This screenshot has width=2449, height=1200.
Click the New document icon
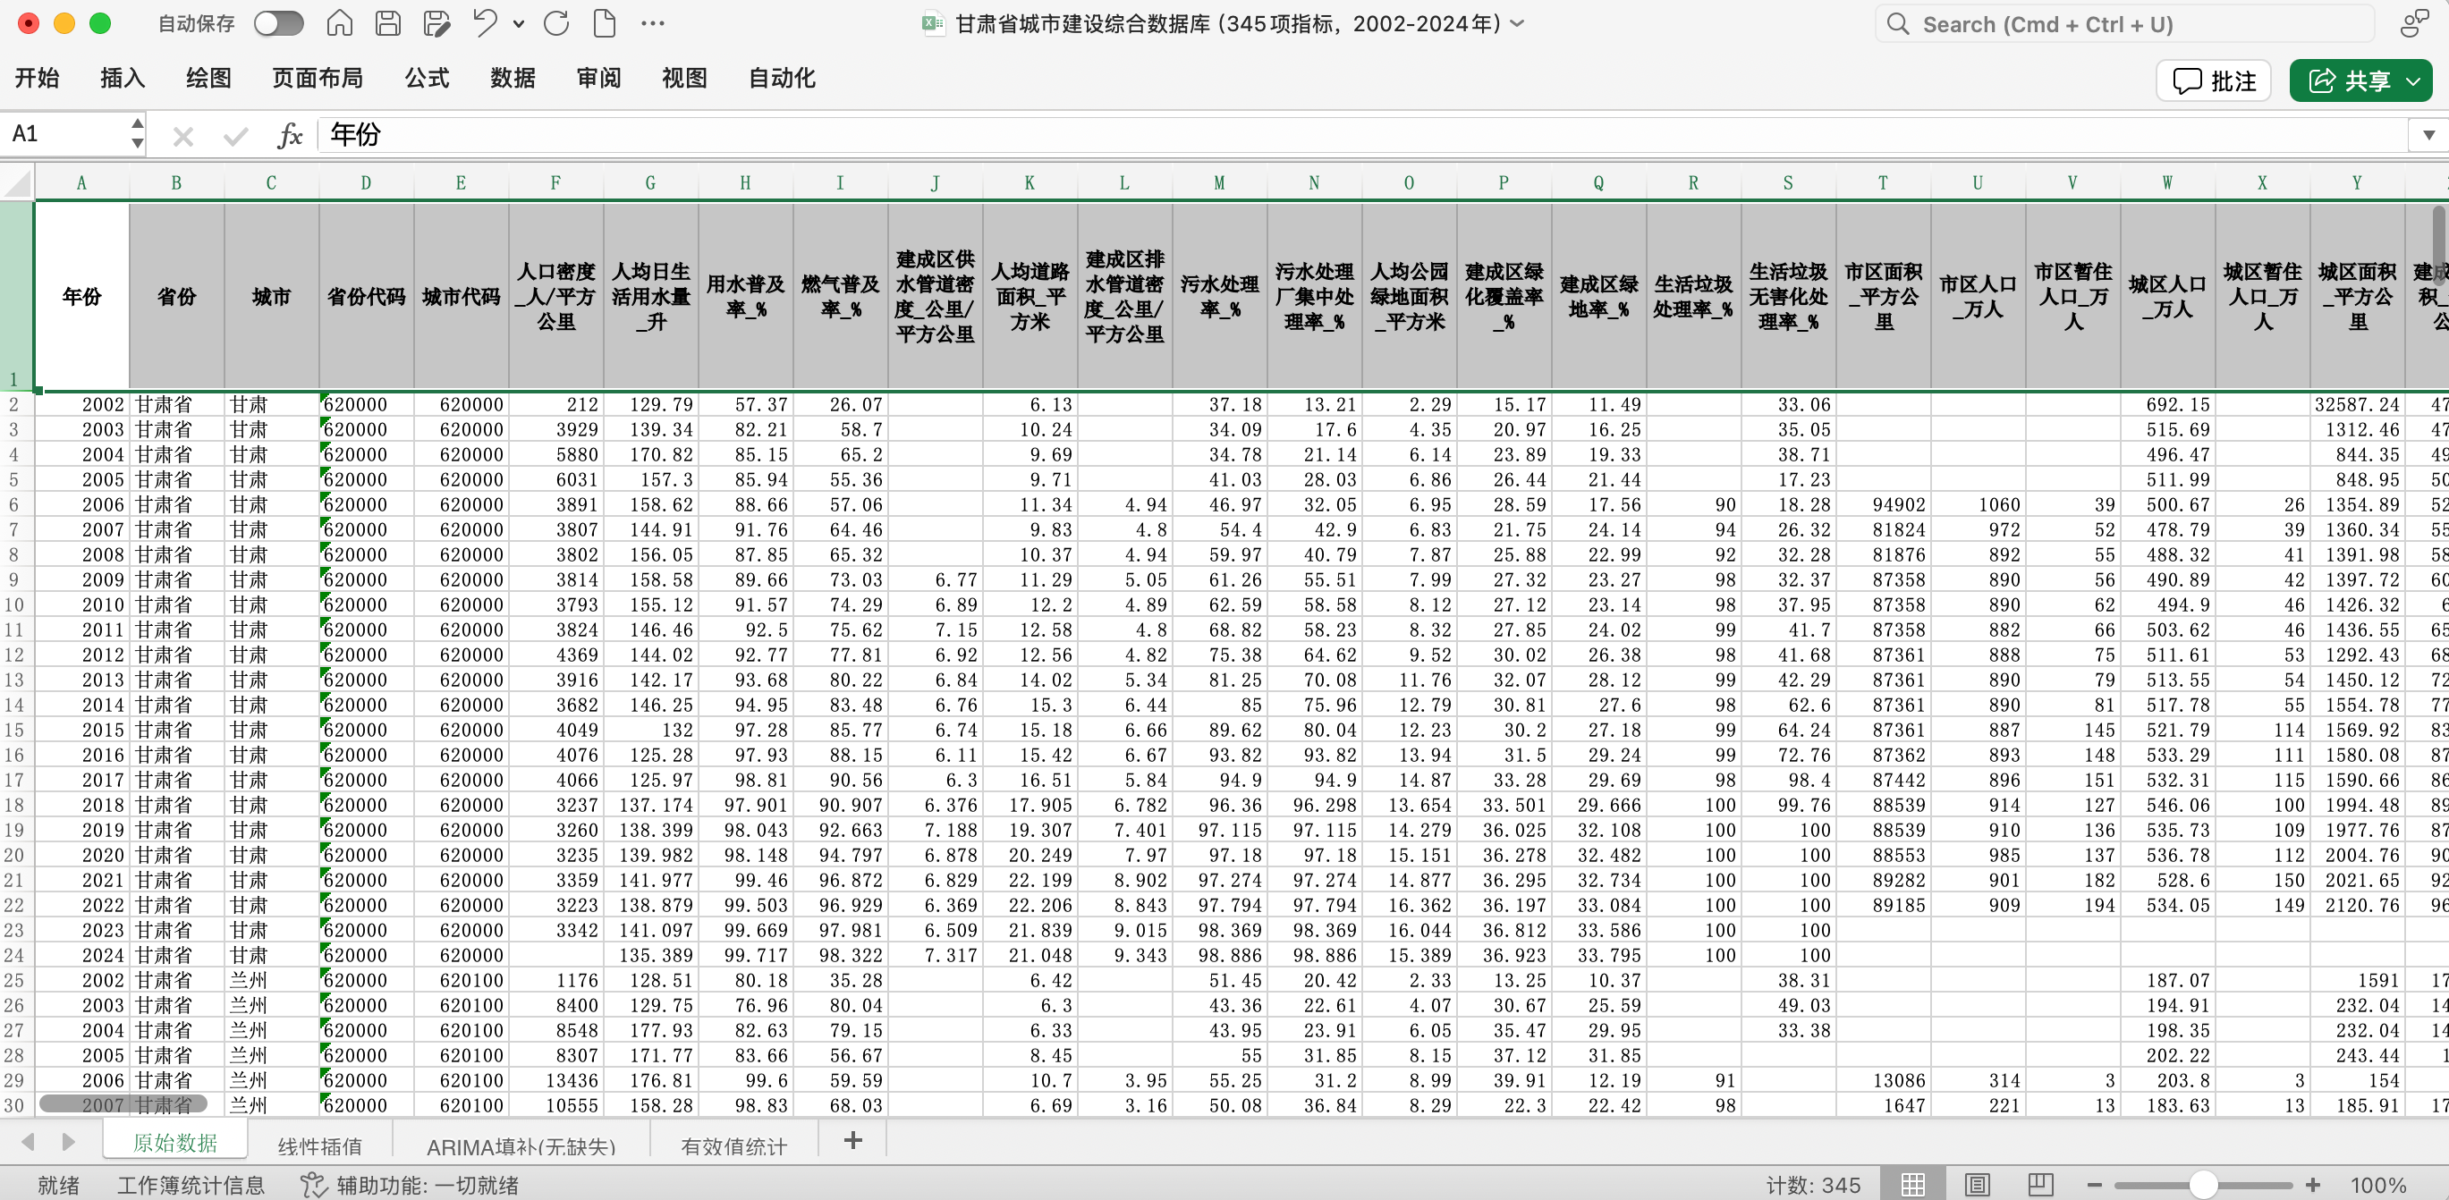coord(605,24)
